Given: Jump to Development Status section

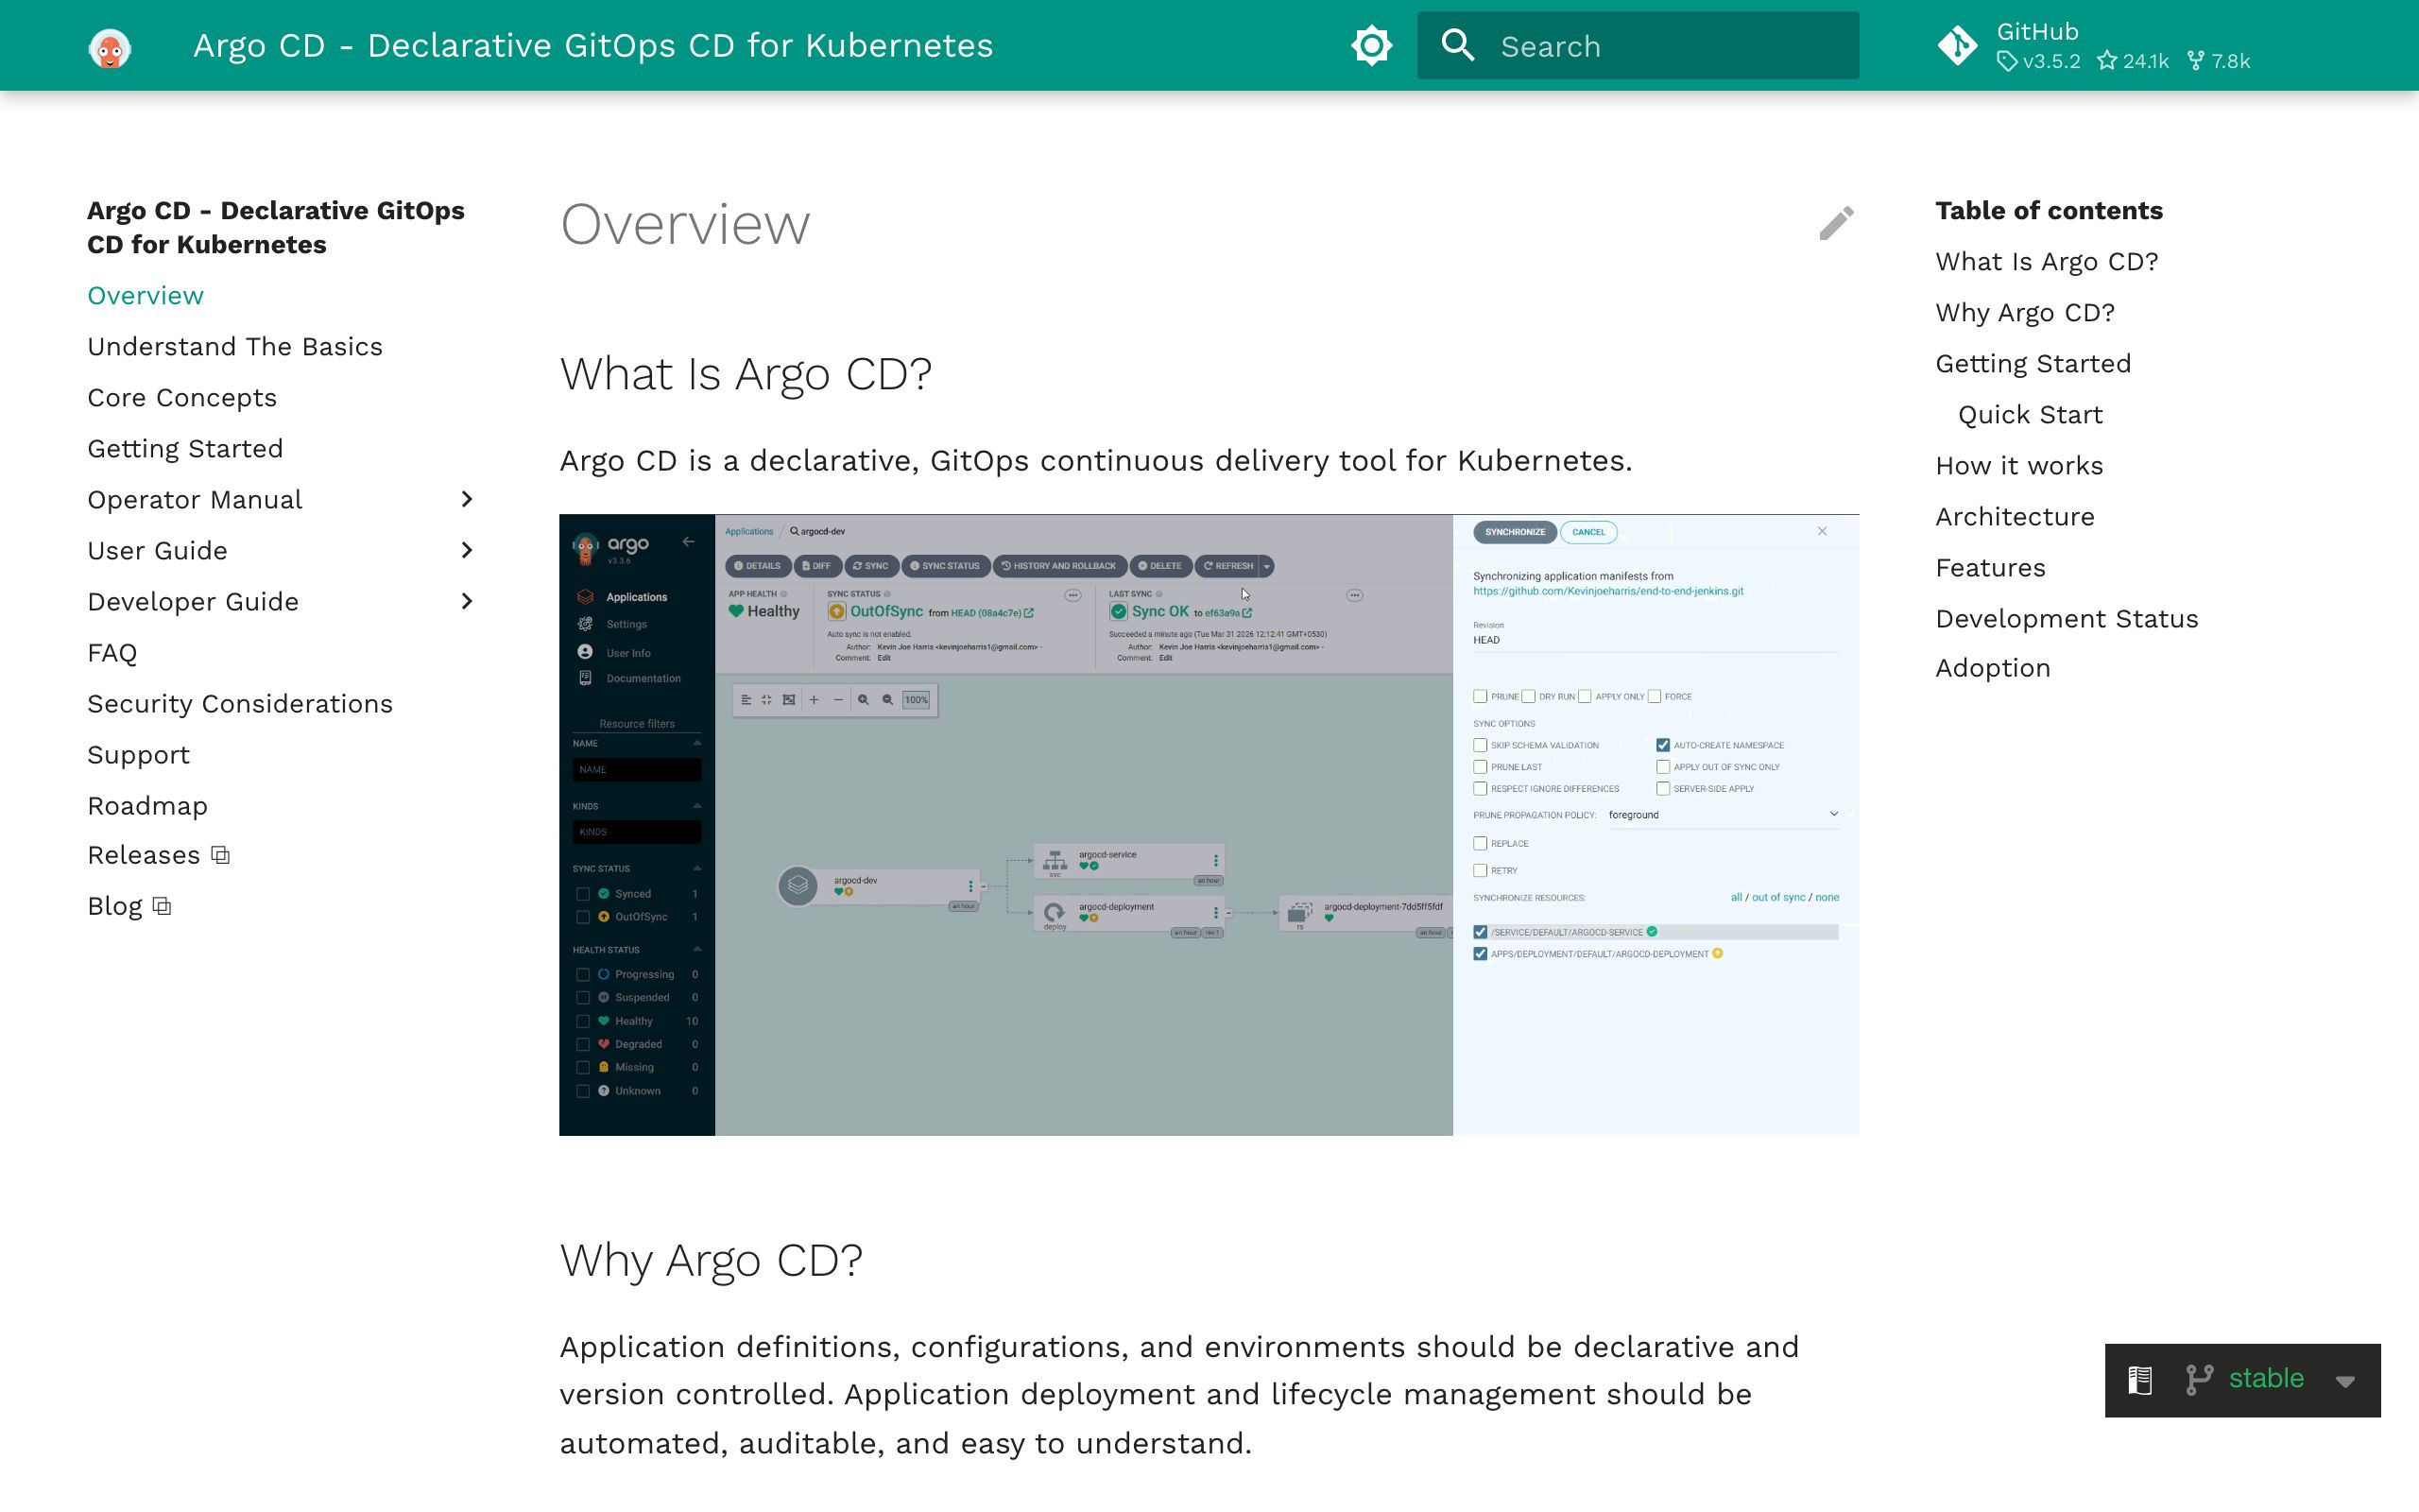Looking at the screenshot, I should pyautogui.click(x=2067, y=619).
